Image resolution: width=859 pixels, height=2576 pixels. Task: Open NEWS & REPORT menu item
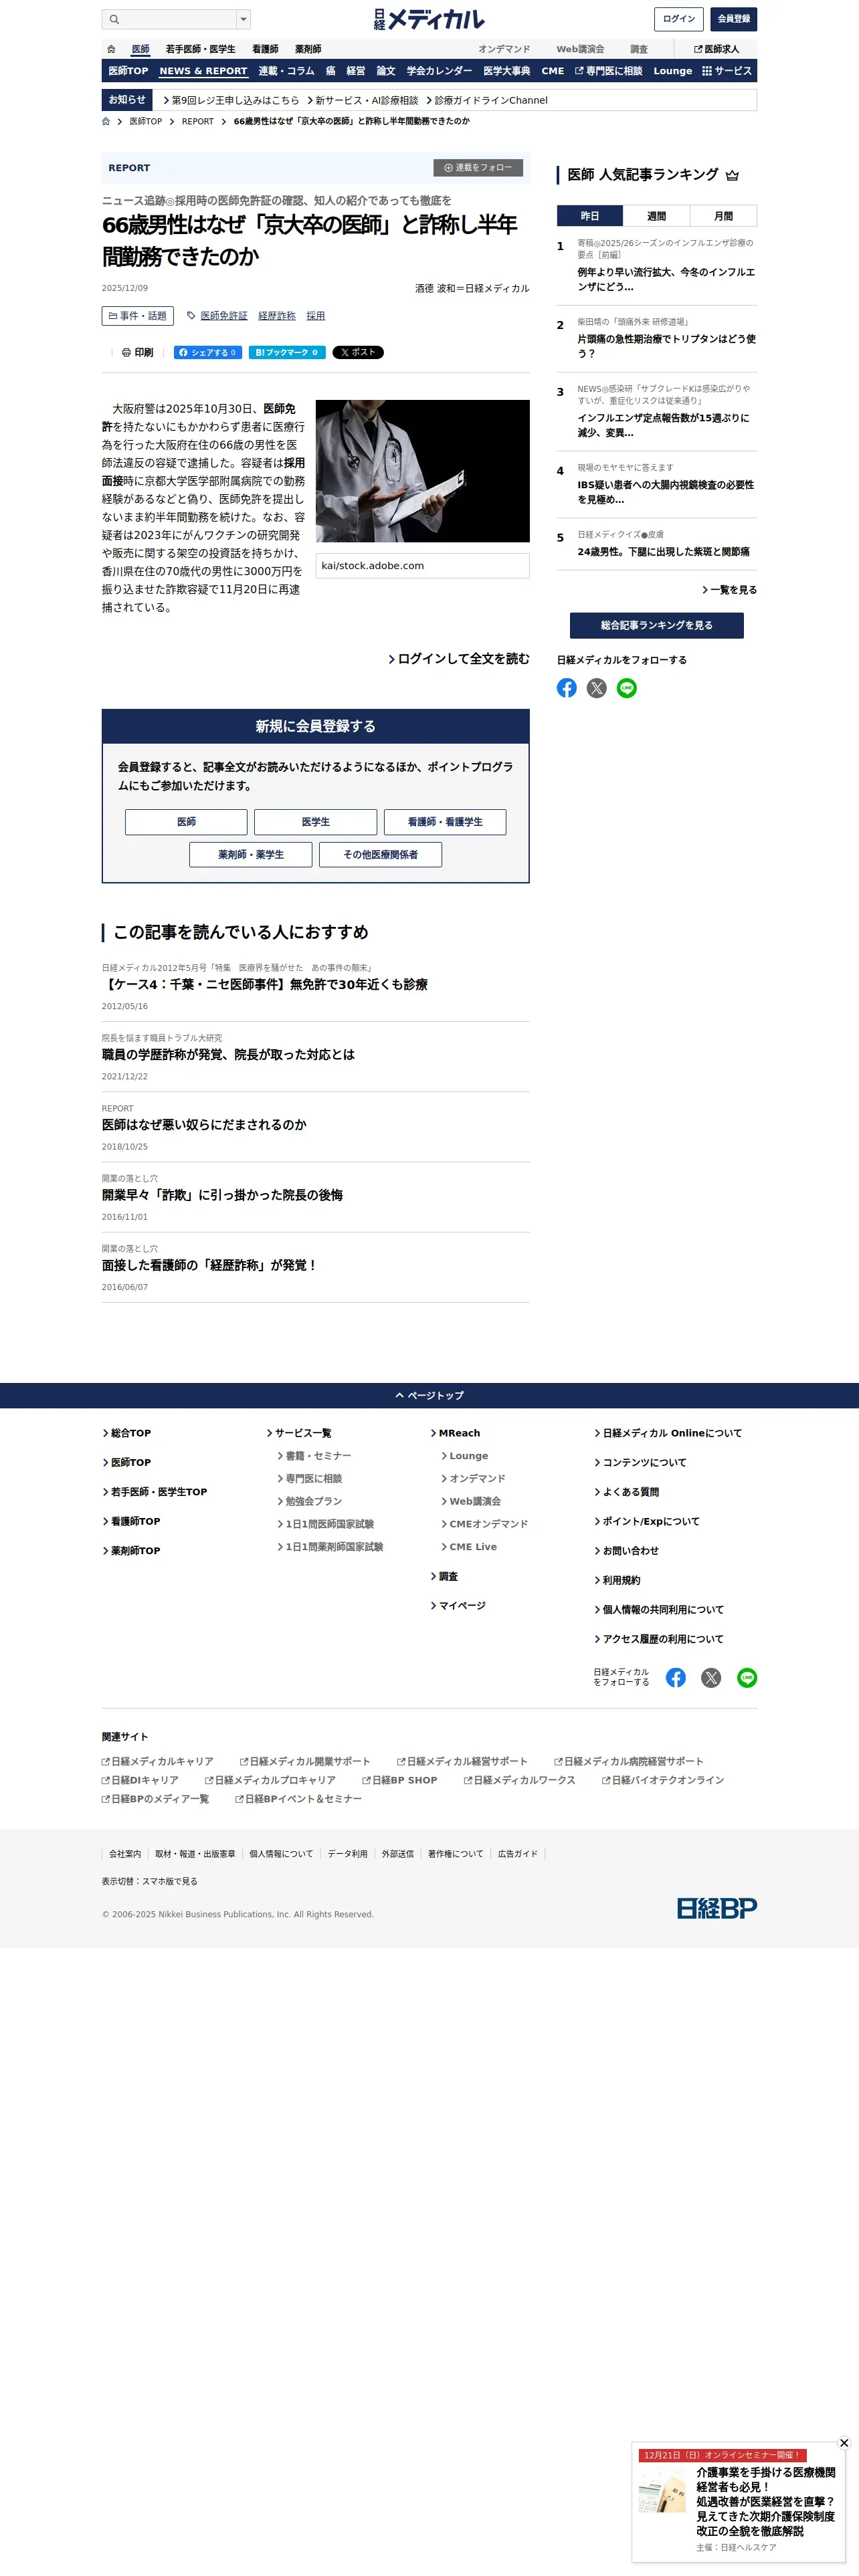[x=203, y=71]
